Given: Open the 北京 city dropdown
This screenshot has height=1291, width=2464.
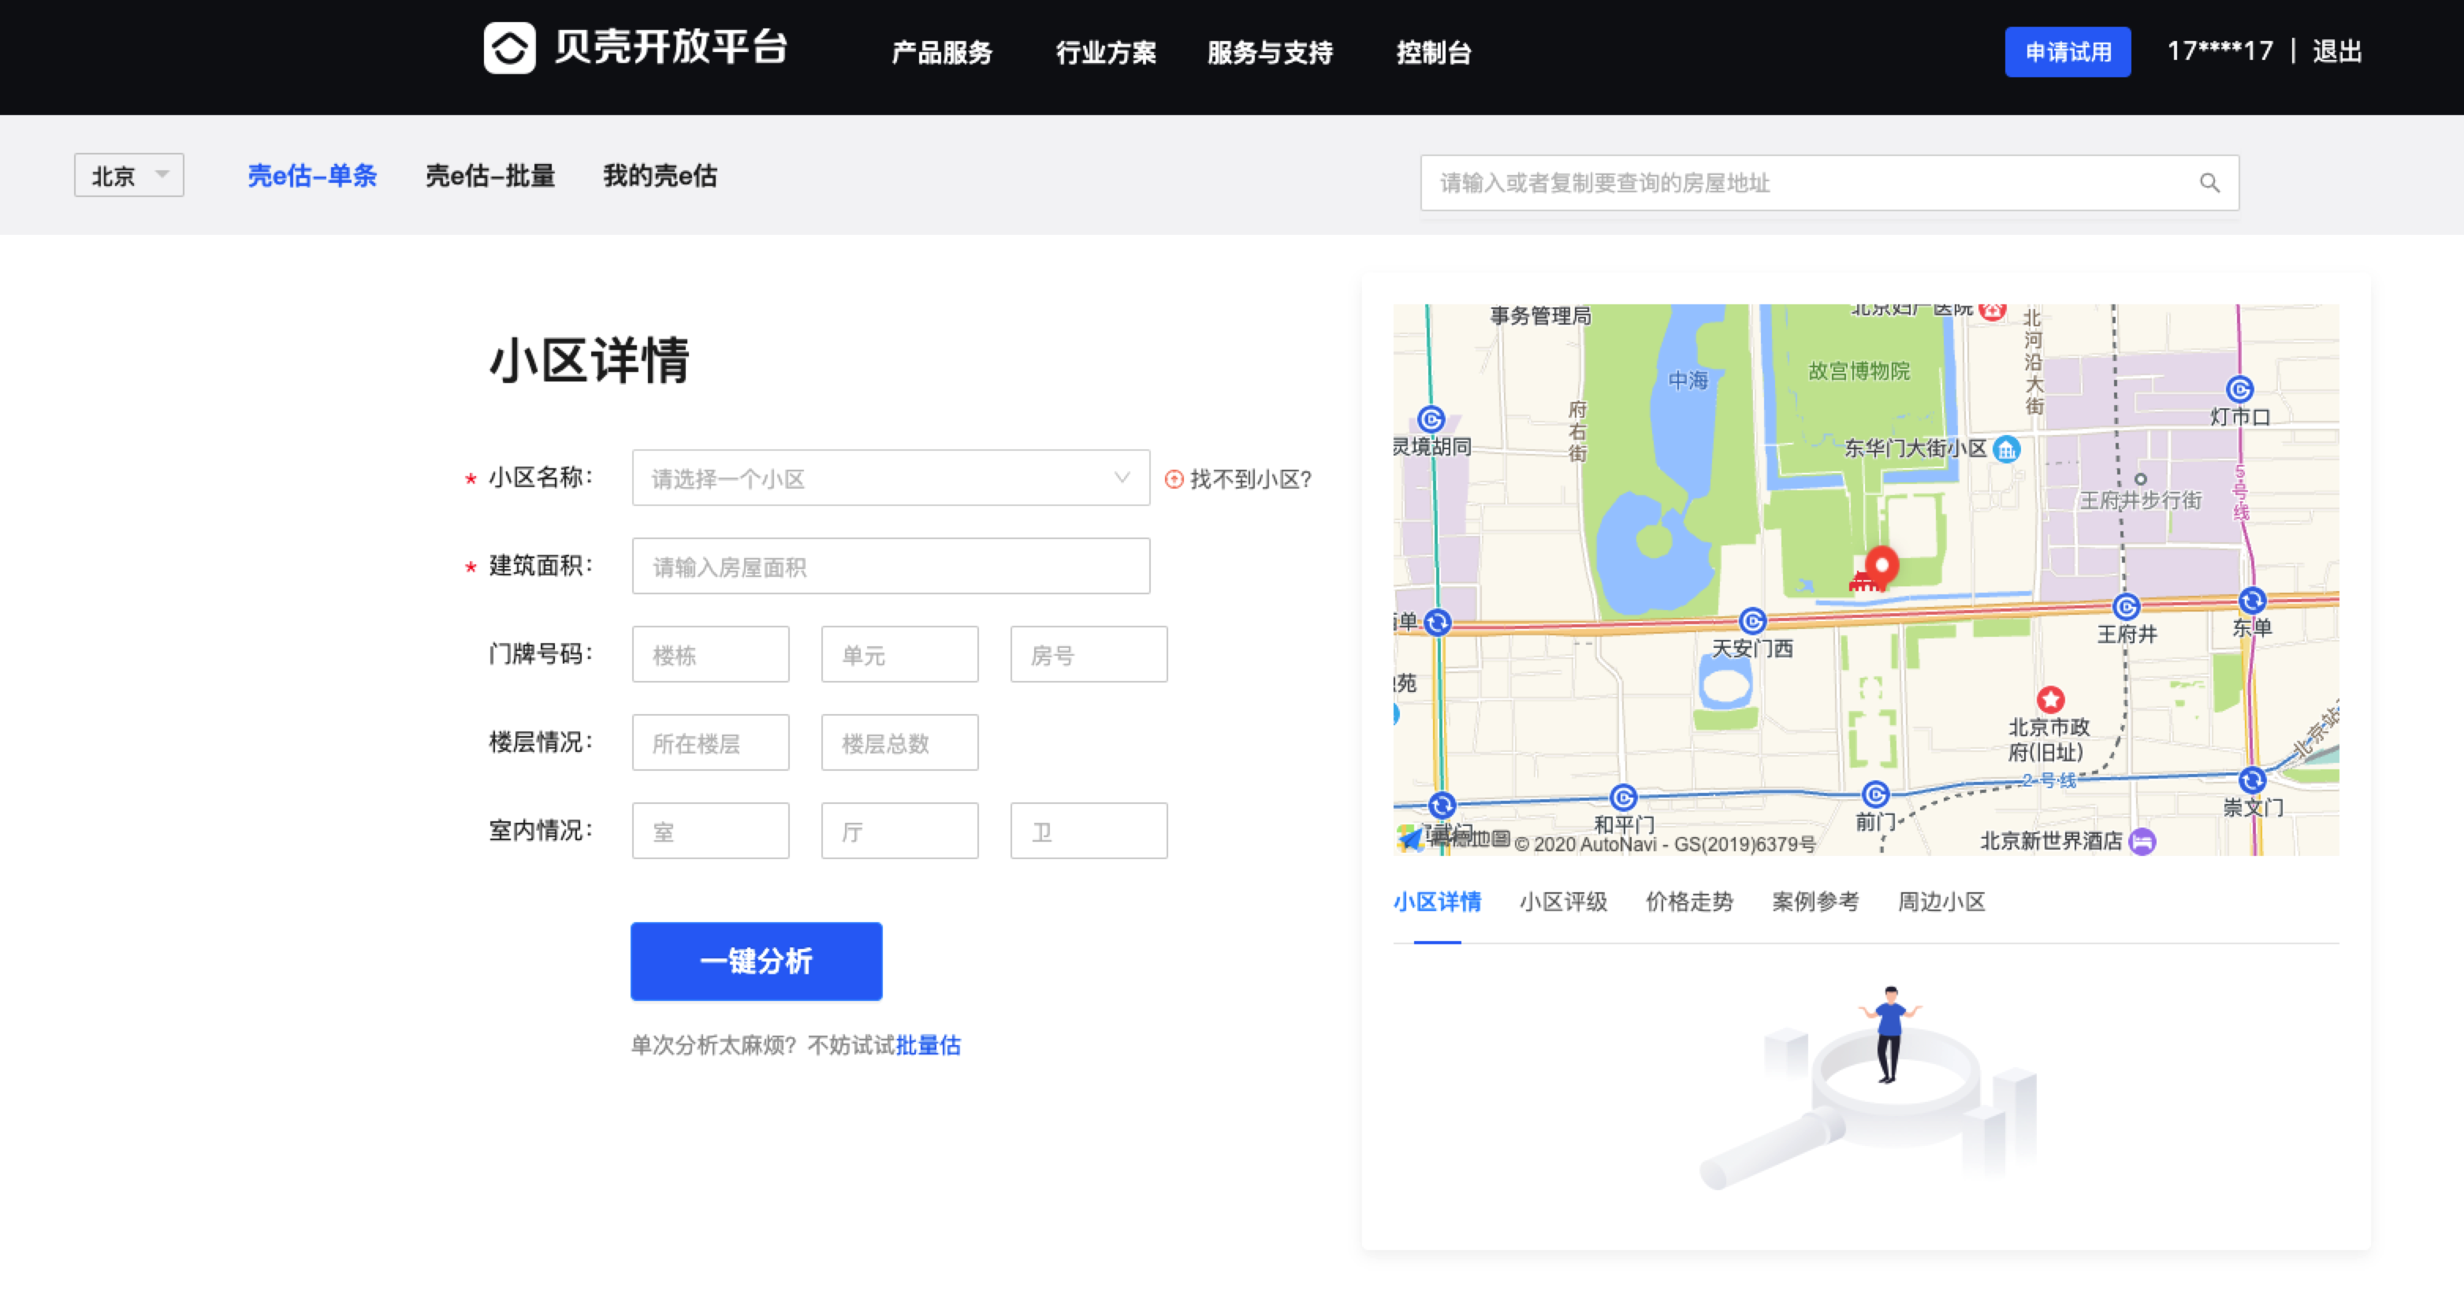Looking at the screenshot, I should pos(129,176).
